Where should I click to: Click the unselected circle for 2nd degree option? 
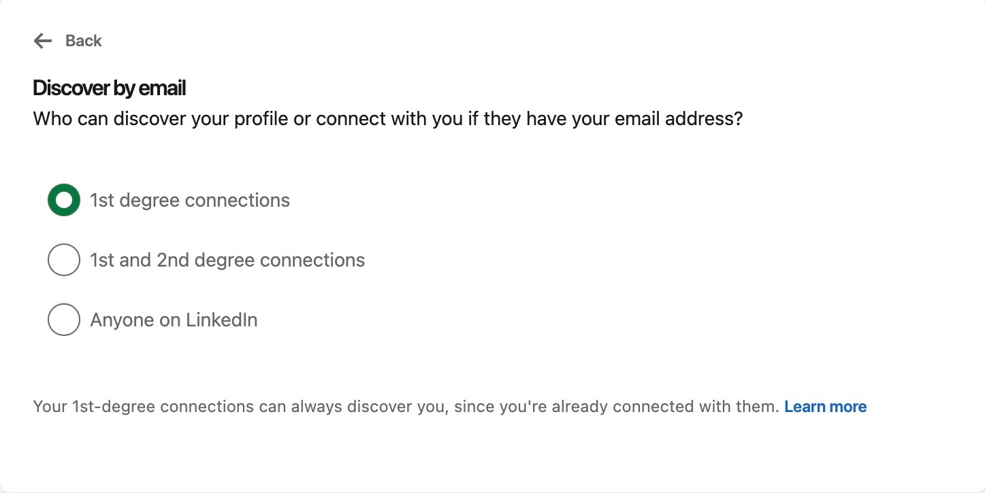coord(64,260)
